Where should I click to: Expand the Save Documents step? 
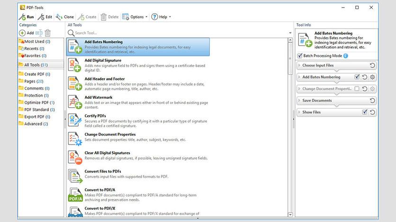[299, 101]
